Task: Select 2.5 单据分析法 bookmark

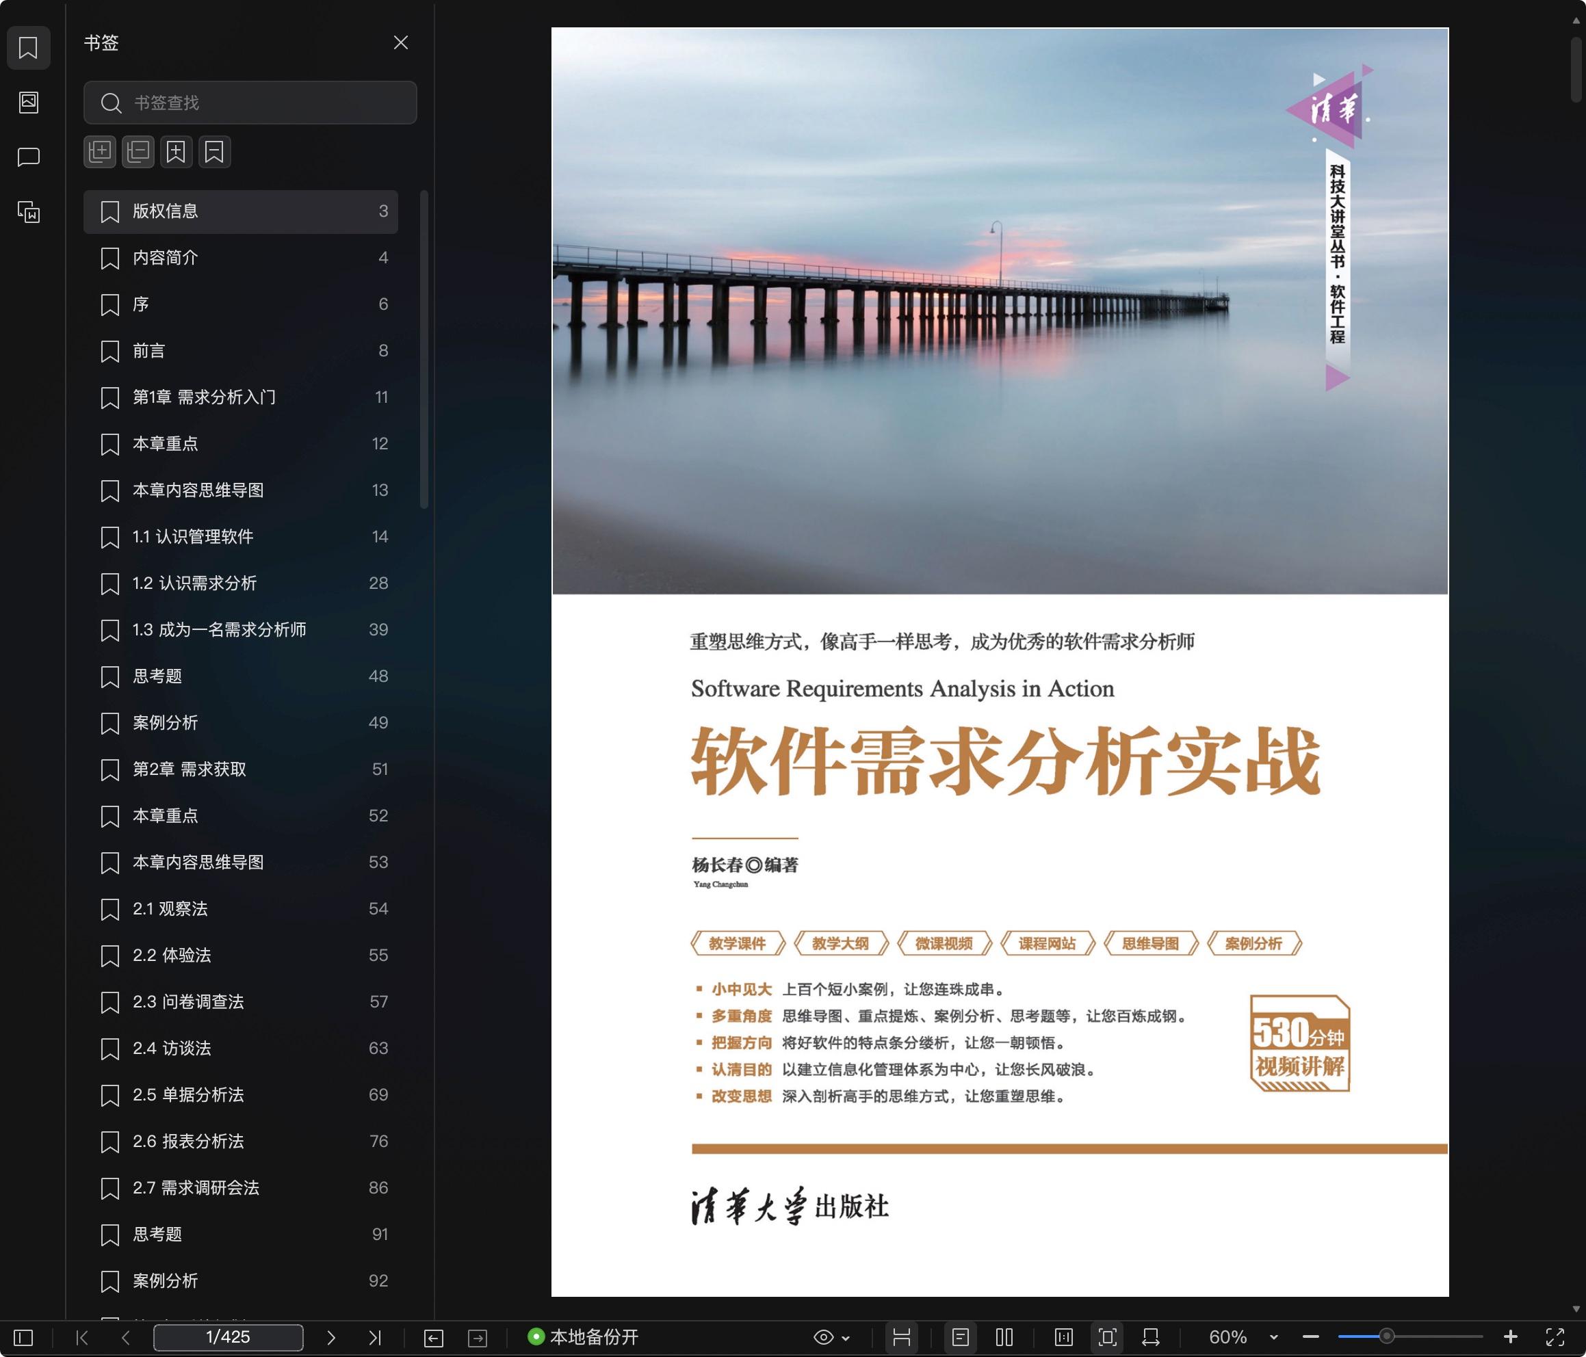Action: pos(240,1094)
